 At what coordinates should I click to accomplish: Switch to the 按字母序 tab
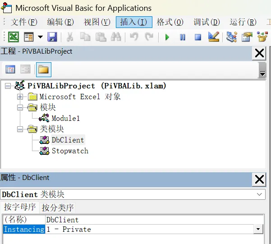pos(20,207)
